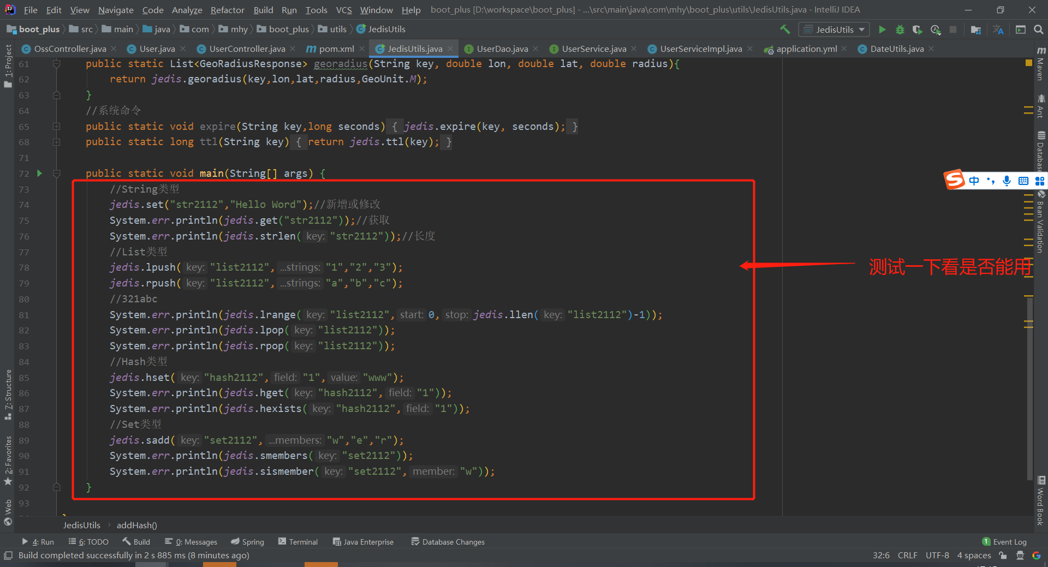
Task: Collapse the main method at line 72
Action: pos(56,174)
